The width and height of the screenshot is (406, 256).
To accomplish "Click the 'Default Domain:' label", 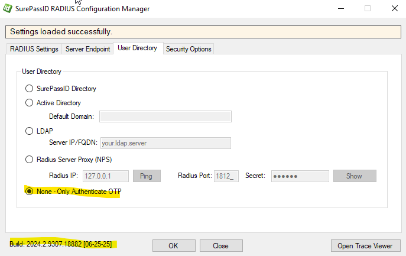I will tap(71, 116).
